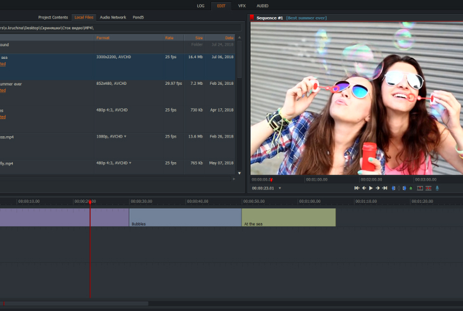Click the red Remove edit icon
The width and height of the screenshot is (463, 311).
[x=420, y=188]
